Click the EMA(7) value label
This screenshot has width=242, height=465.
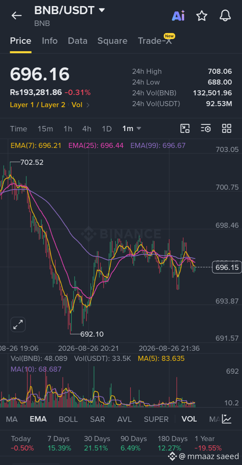[x=36, y=146]
